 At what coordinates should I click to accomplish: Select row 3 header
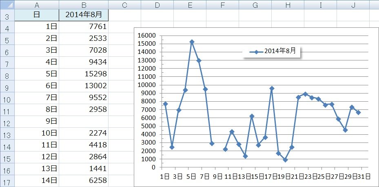pyautogui.click(x=7, y=15)
